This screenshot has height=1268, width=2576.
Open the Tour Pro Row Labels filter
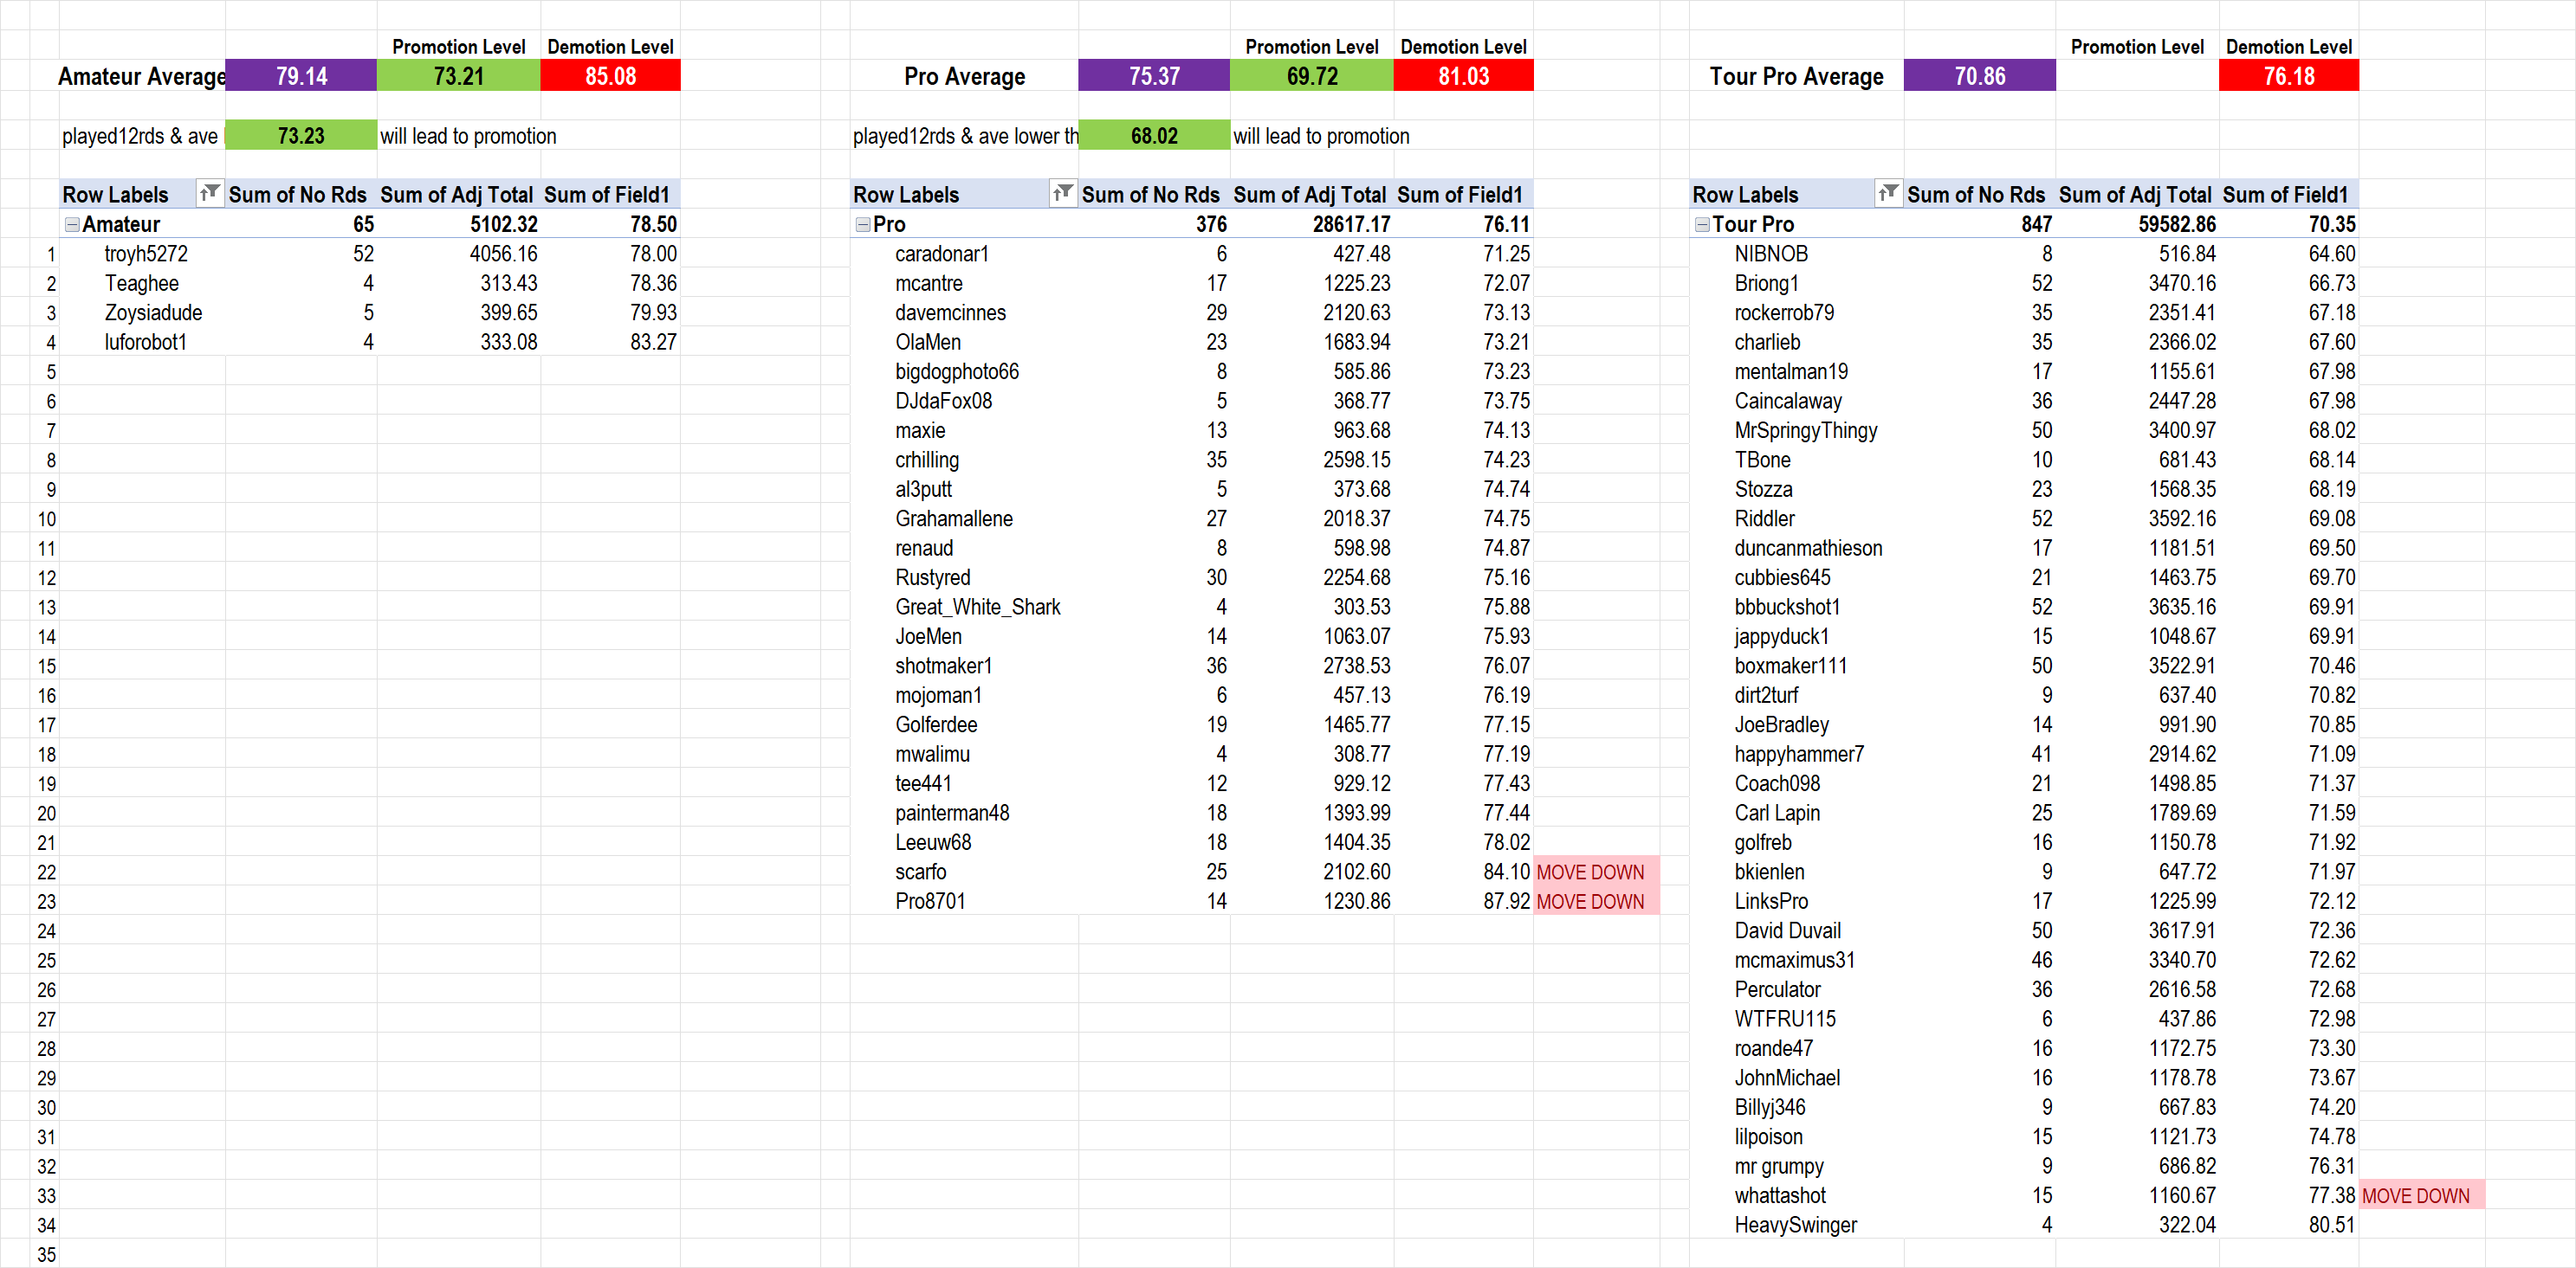click(1887, 193)
